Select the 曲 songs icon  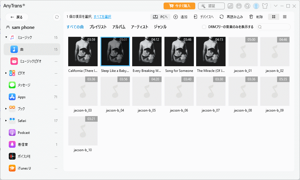[x=14, y=49]
